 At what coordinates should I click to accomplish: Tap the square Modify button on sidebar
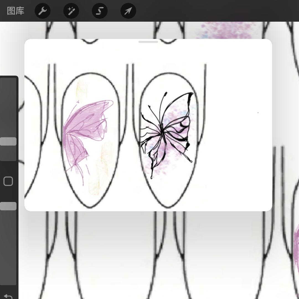8,181
